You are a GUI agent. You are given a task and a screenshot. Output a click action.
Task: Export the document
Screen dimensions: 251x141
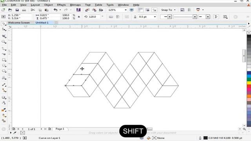[94, 10]
